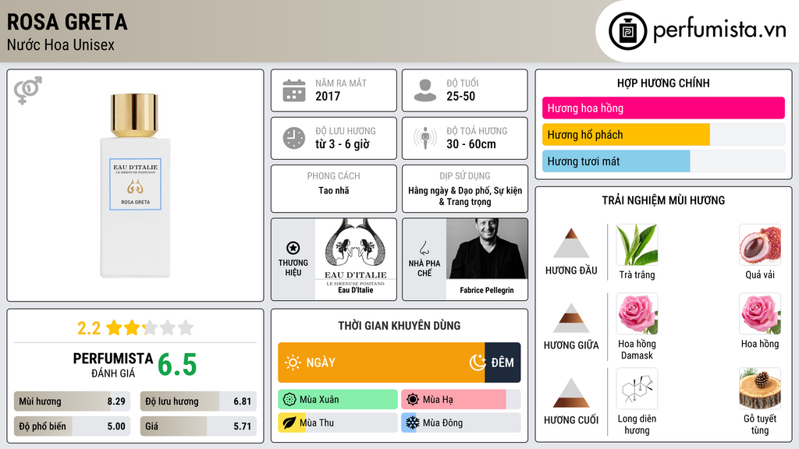Viewport: 799px width, 449px height.
Task: Click the launch year value 2017
Action: (x=328, y=96)
